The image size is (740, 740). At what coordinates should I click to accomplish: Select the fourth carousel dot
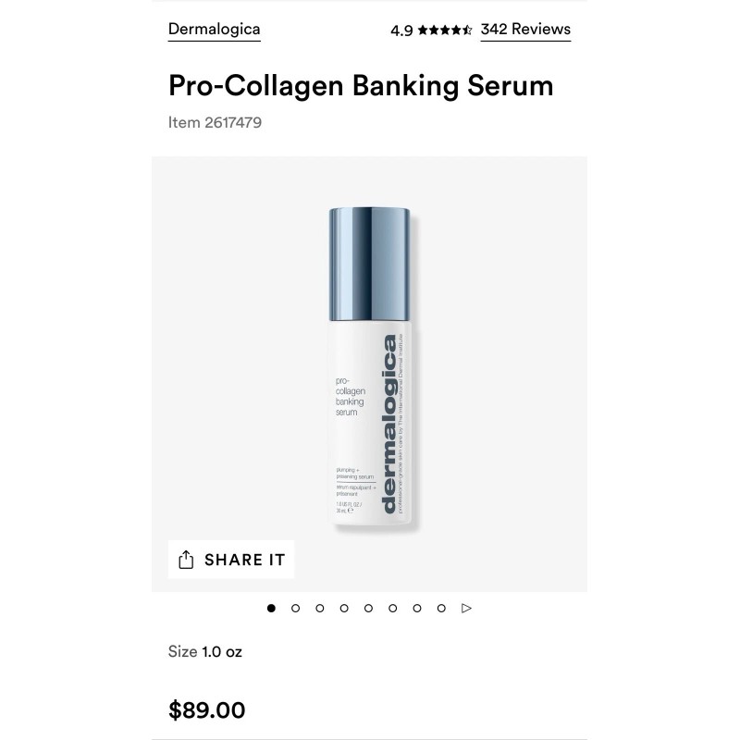pyautogui.click(x=344, y=608)
